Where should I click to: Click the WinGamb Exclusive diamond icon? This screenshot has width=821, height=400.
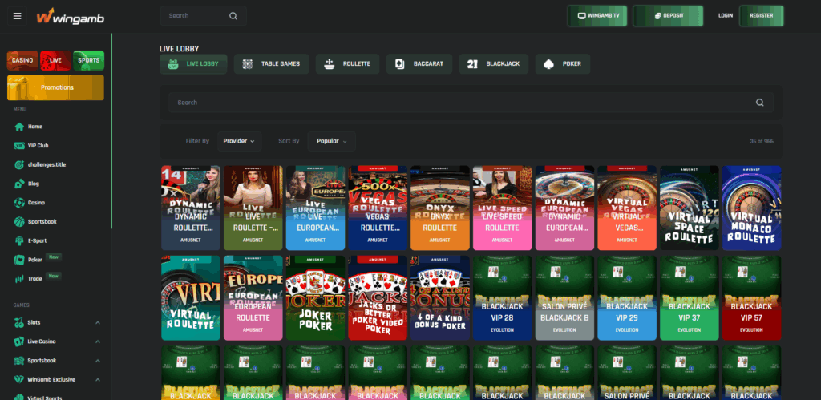(x=19, y=380)
